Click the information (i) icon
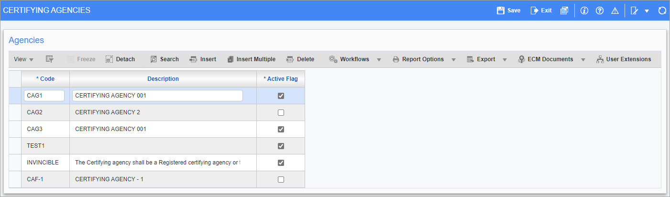 click(584, 10)
